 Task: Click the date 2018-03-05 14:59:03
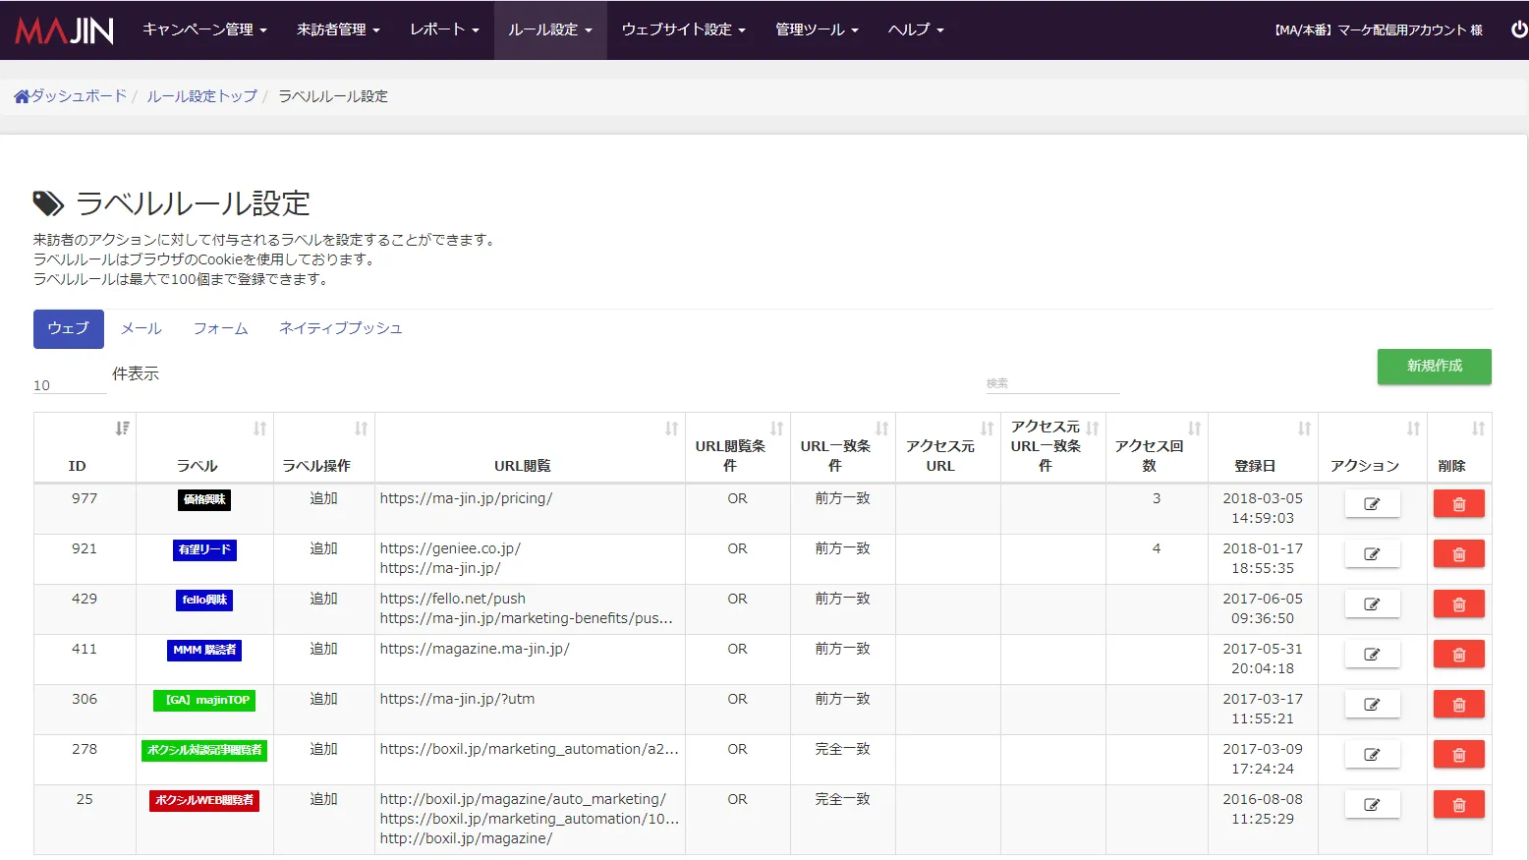pyautogui.click(x=1263, y=508)
